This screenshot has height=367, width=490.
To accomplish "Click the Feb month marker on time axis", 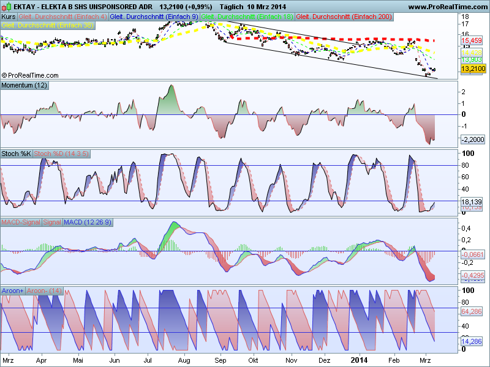I will pyautogui.click(x=394, y=360).
